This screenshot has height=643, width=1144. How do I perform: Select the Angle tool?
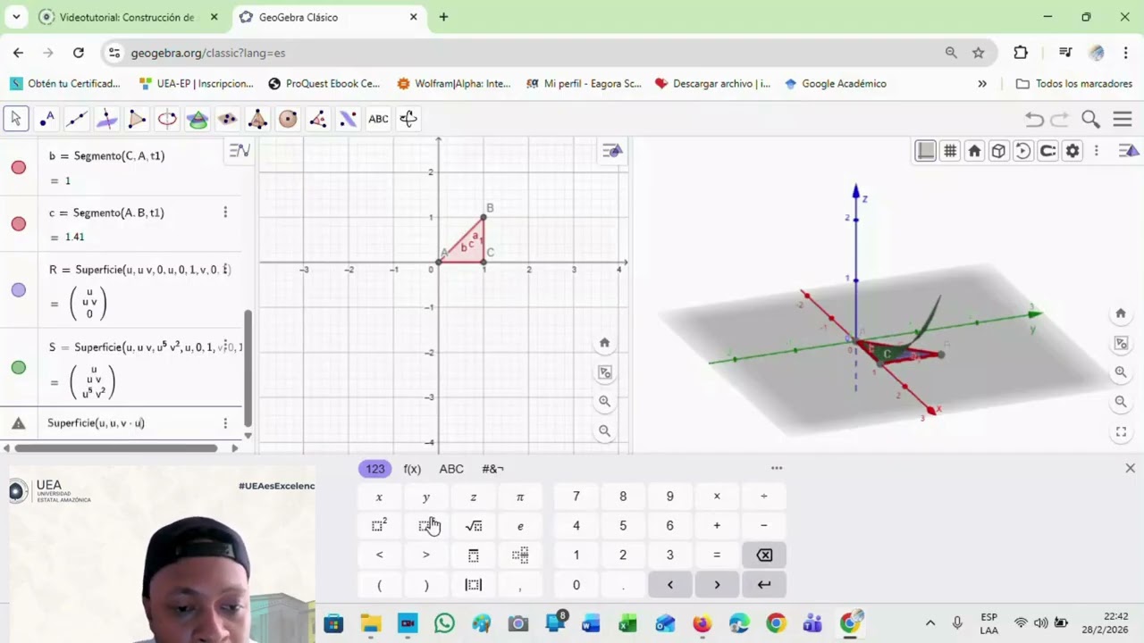(317, 119)
